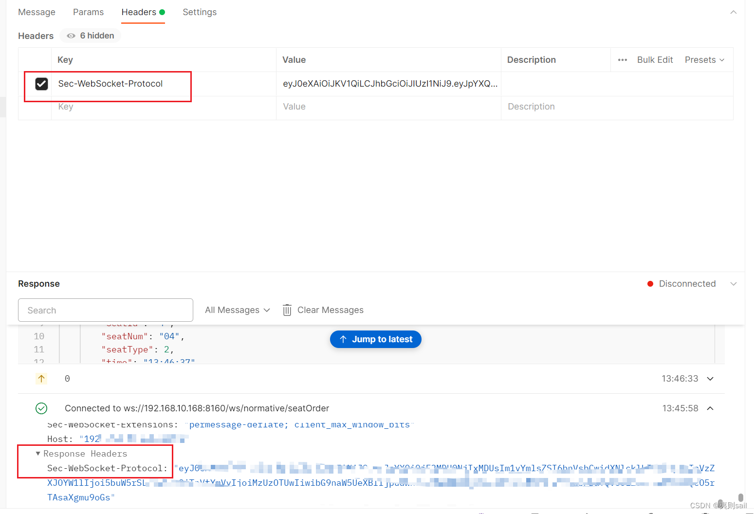
Task: Click the Clear Messages trash icon
Action: pos(287,310)
